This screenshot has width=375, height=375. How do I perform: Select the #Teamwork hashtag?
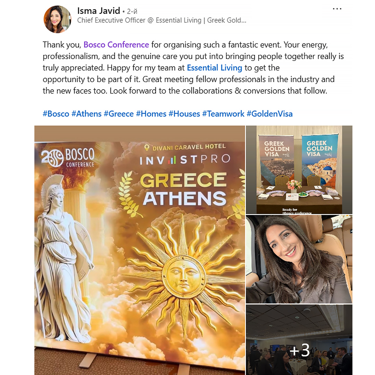pyautogui.click(x=223, y=114)
